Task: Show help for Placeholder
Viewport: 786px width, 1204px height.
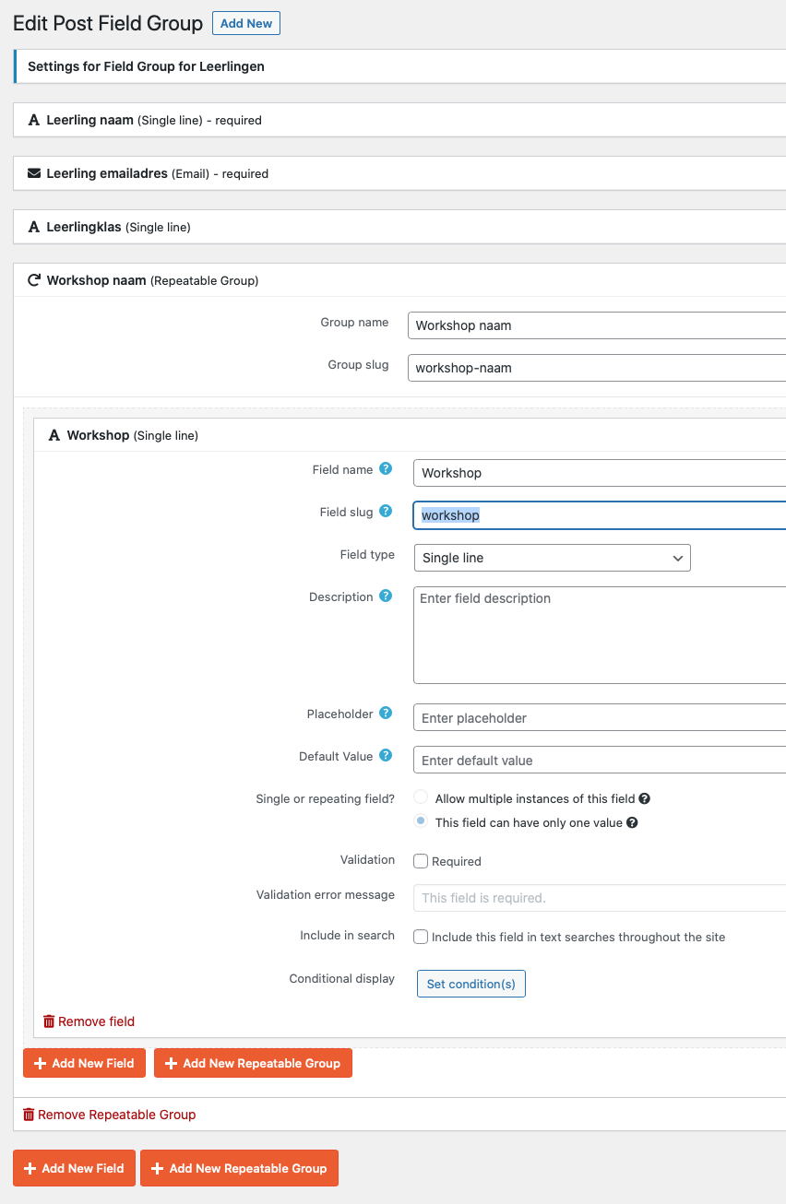Action: [x=386, y=714]
